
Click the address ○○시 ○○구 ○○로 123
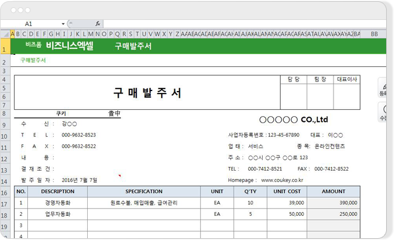click(278, 157)
